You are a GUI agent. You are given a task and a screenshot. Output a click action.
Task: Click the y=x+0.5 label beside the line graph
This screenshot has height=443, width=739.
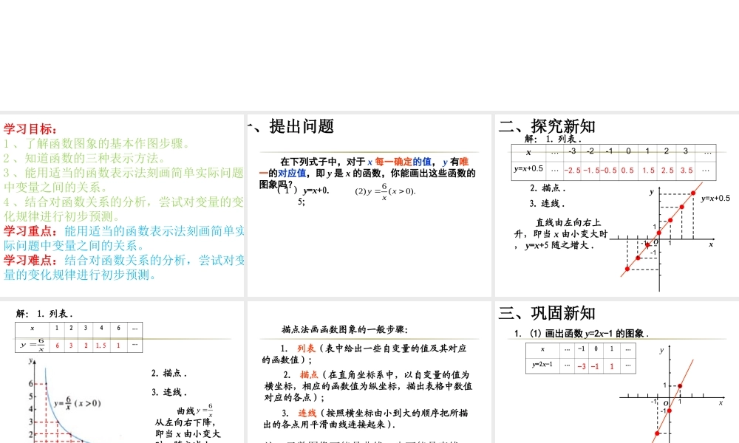click(715, 199)
